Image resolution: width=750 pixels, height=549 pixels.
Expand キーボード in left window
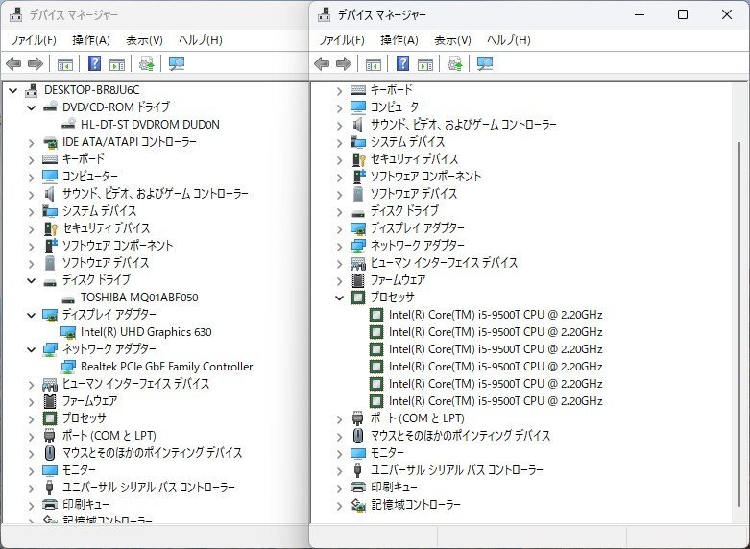click(32, 159)
